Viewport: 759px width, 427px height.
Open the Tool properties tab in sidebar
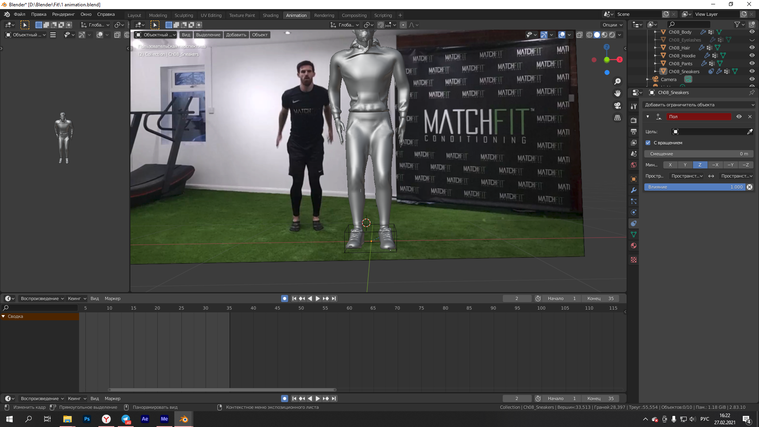tap(634, 106)
